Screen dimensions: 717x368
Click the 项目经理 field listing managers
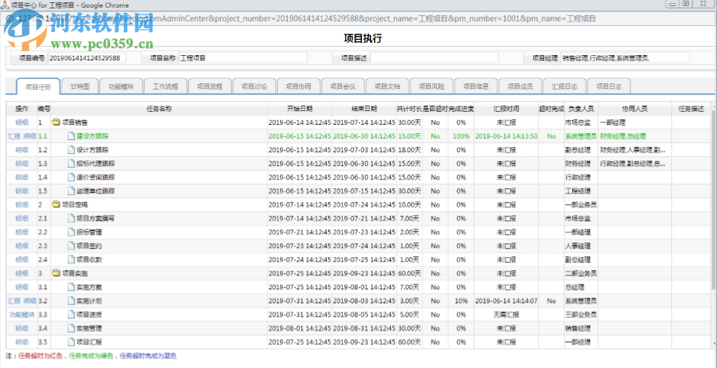point(625,58)
